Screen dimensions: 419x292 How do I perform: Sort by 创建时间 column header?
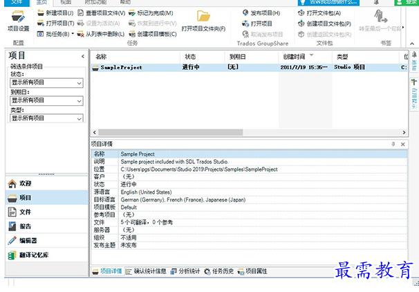point(305,57)
